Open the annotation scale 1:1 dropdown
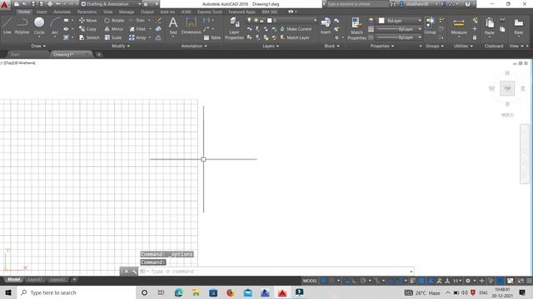The height and width of the screenshot is (299, 533). (457, 281)
